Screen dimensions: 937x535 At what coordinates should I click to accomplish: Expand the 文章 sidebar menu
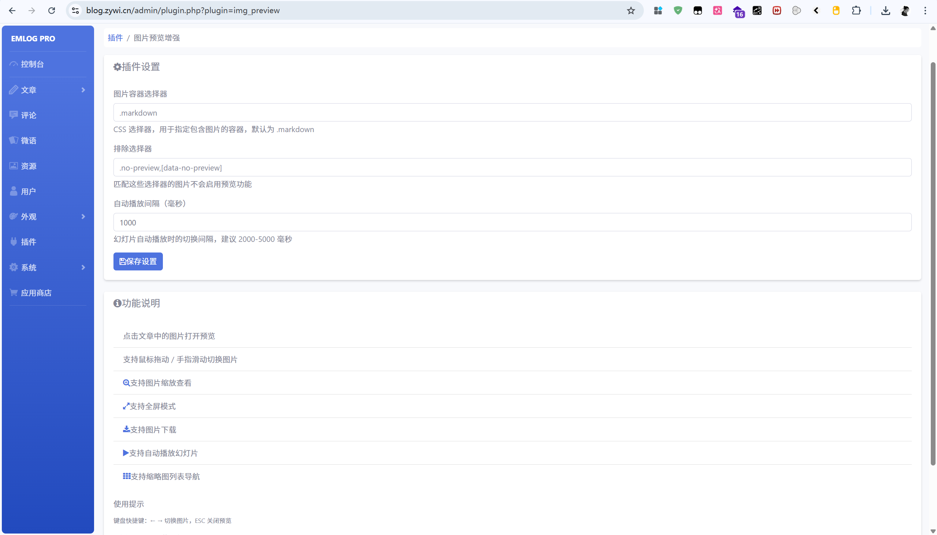coord(48,90)
